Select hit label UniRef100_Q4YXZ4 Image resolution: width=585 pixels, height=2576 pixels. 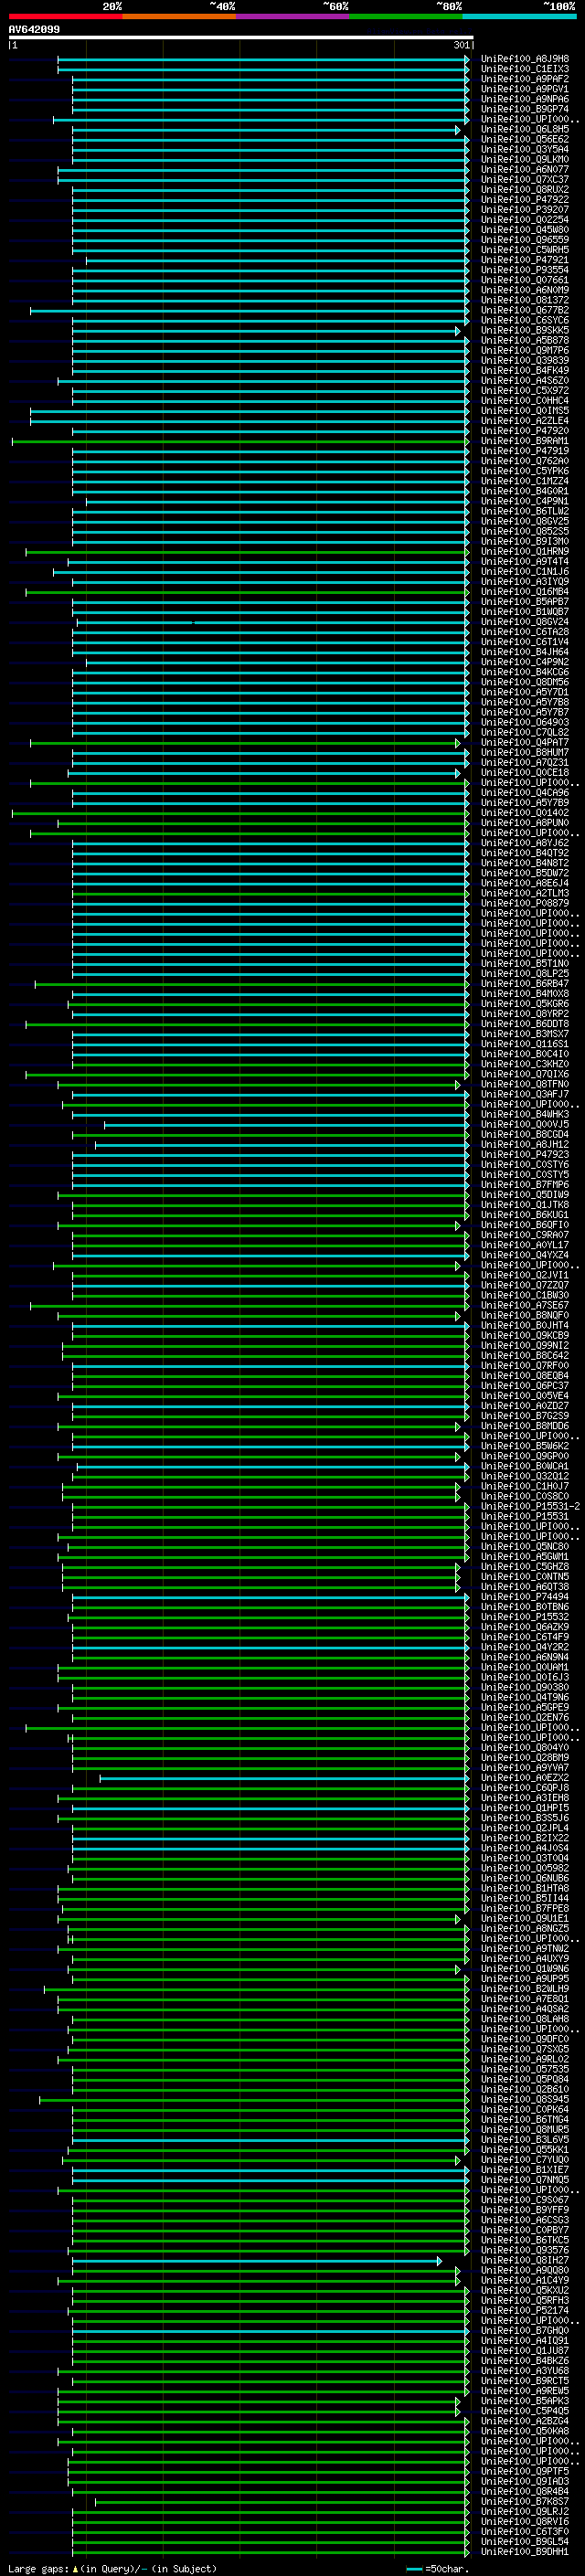pyautogui.click(x=525, y=1255)
